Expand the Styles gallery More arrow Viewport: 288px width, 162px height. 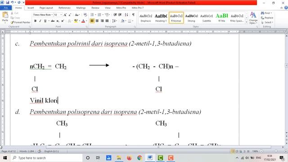247,22
